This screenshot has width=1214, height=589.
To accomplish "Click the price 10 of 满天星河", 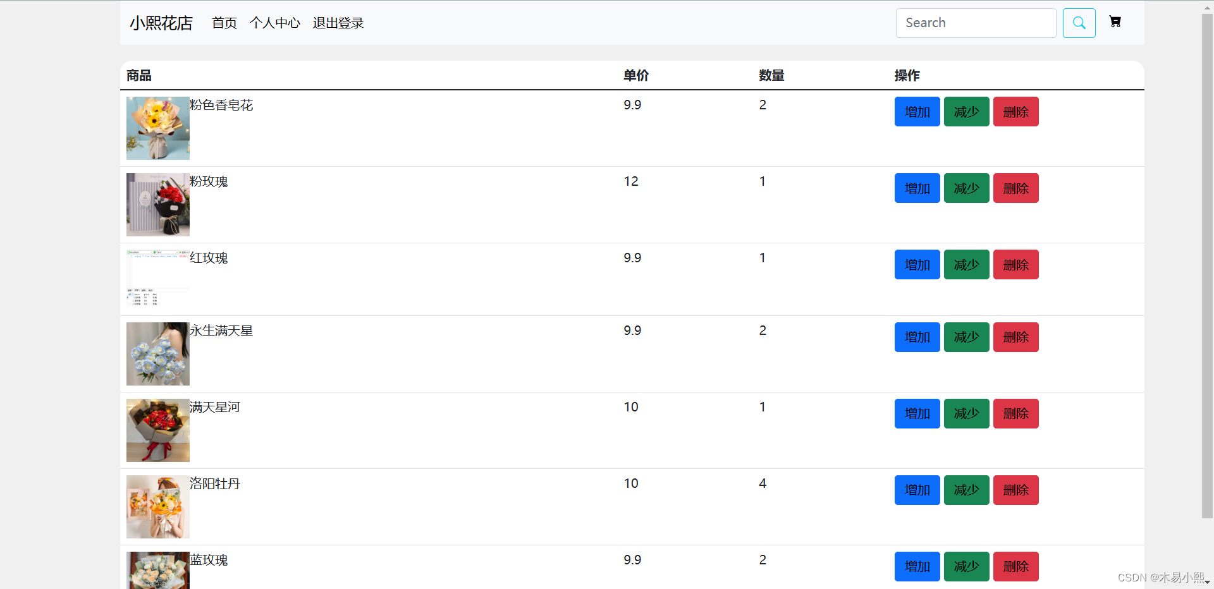I will 631,407.
